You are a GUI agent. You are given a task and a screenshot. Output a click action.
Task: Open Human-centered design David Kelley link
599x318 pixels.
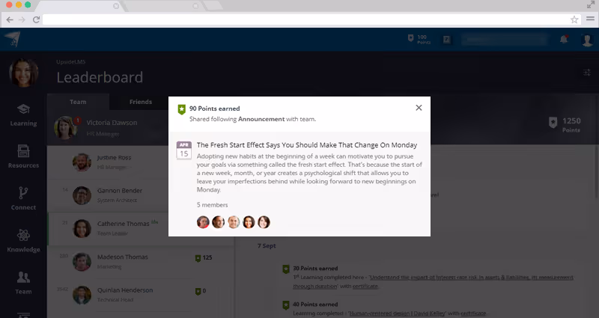[397, 314]
